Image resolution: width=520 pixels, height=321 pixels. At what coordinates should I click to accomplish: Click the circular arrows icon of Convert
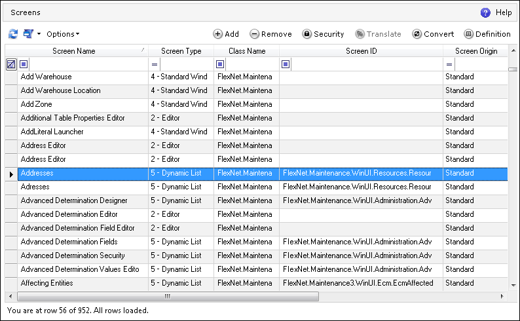tap(417, 34)
